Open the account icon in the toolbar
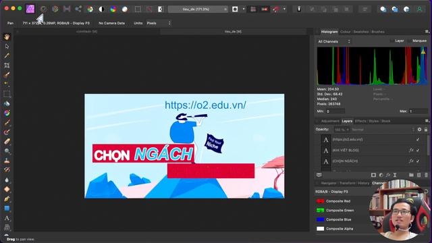The image size is (432, 243). (419, 9)
